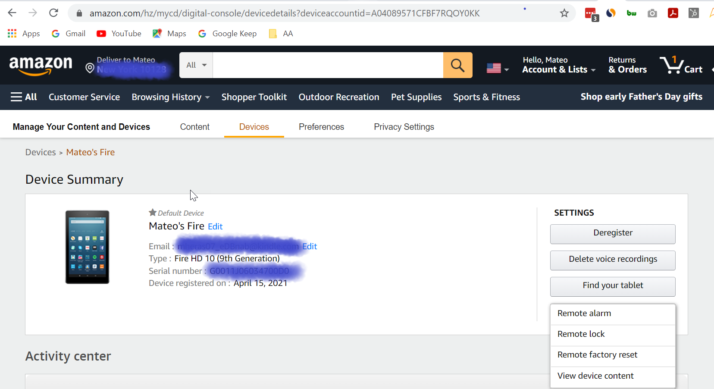Open the country flag language dropdown

497,68
